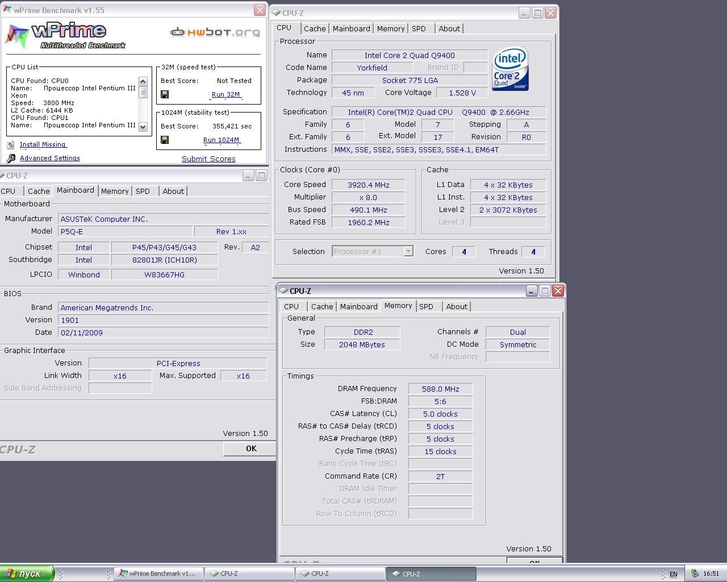Click the Command Rate value 2T

coord(440,476)
